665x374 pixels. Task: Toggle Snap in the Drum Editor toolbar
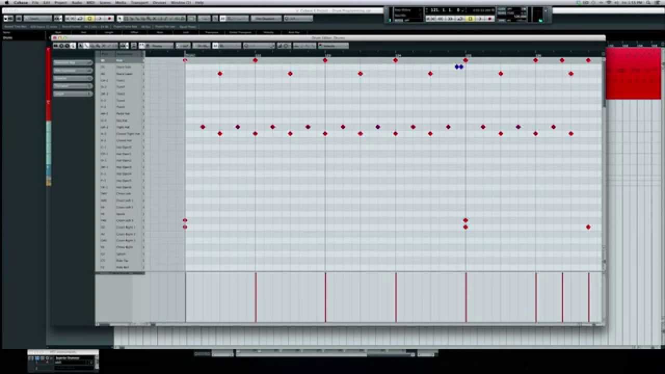(x=215, y=46)
